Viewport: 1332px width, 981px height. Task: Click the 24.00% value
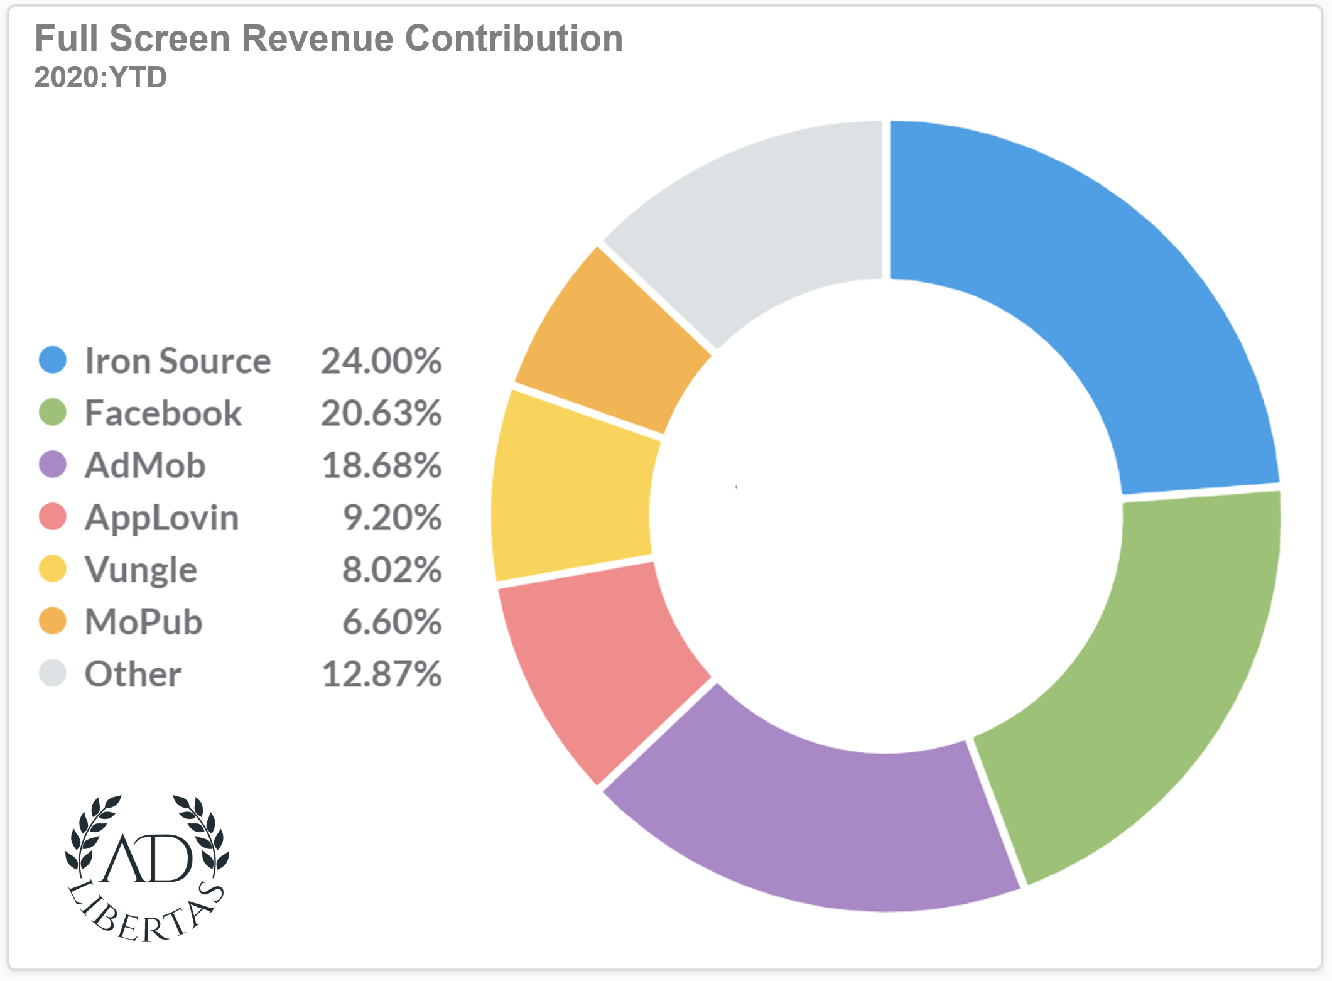[x=381, y=361]
